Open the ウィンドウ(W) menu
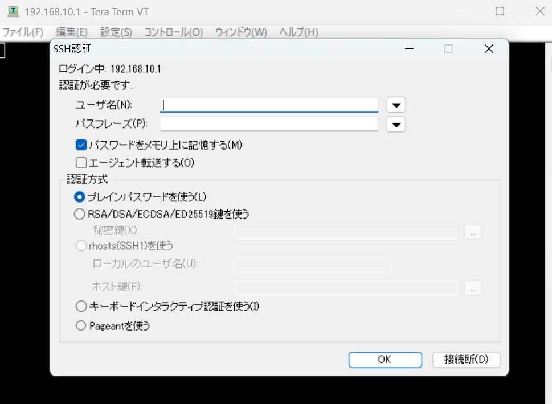The height and width of the screenshot is (404, 552). [x=241, y=32]
